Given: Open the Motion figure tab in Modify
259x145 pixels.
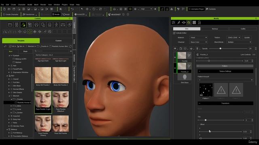Looking at the screenshot, I should (x=178, y=23).
